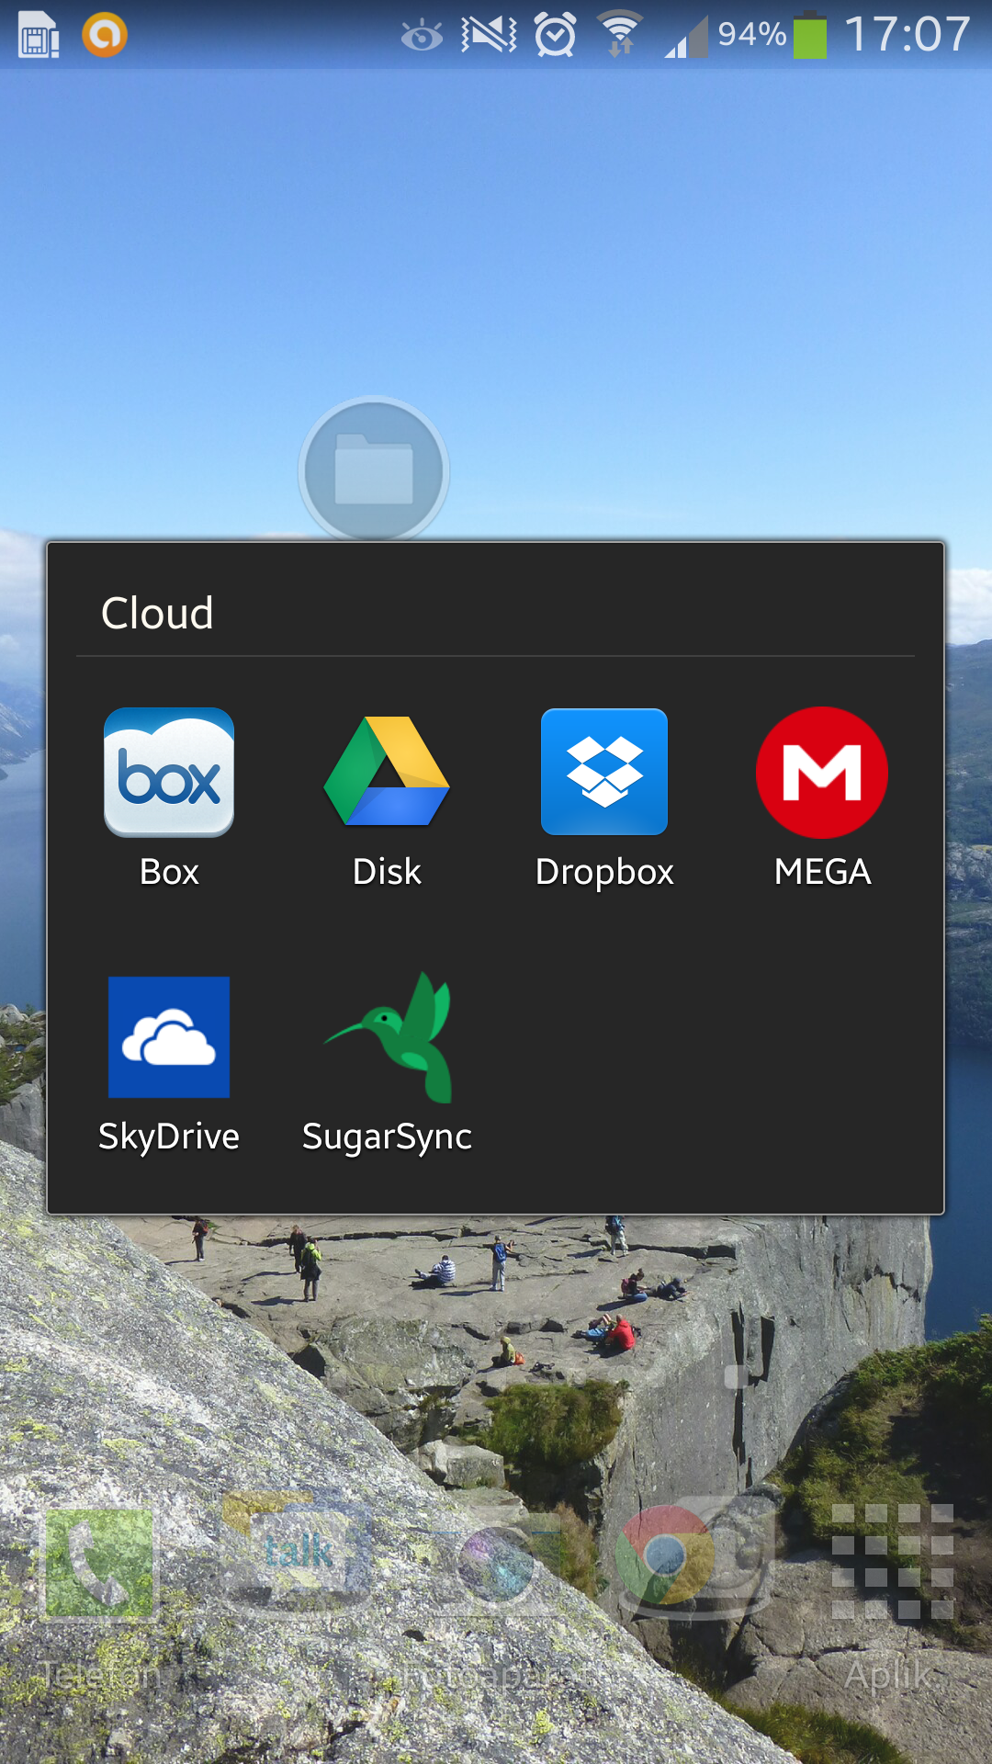Open the Dropbox app
Image resolution: width=992 pixels, height=1764 pixels.
click(604, 774)
